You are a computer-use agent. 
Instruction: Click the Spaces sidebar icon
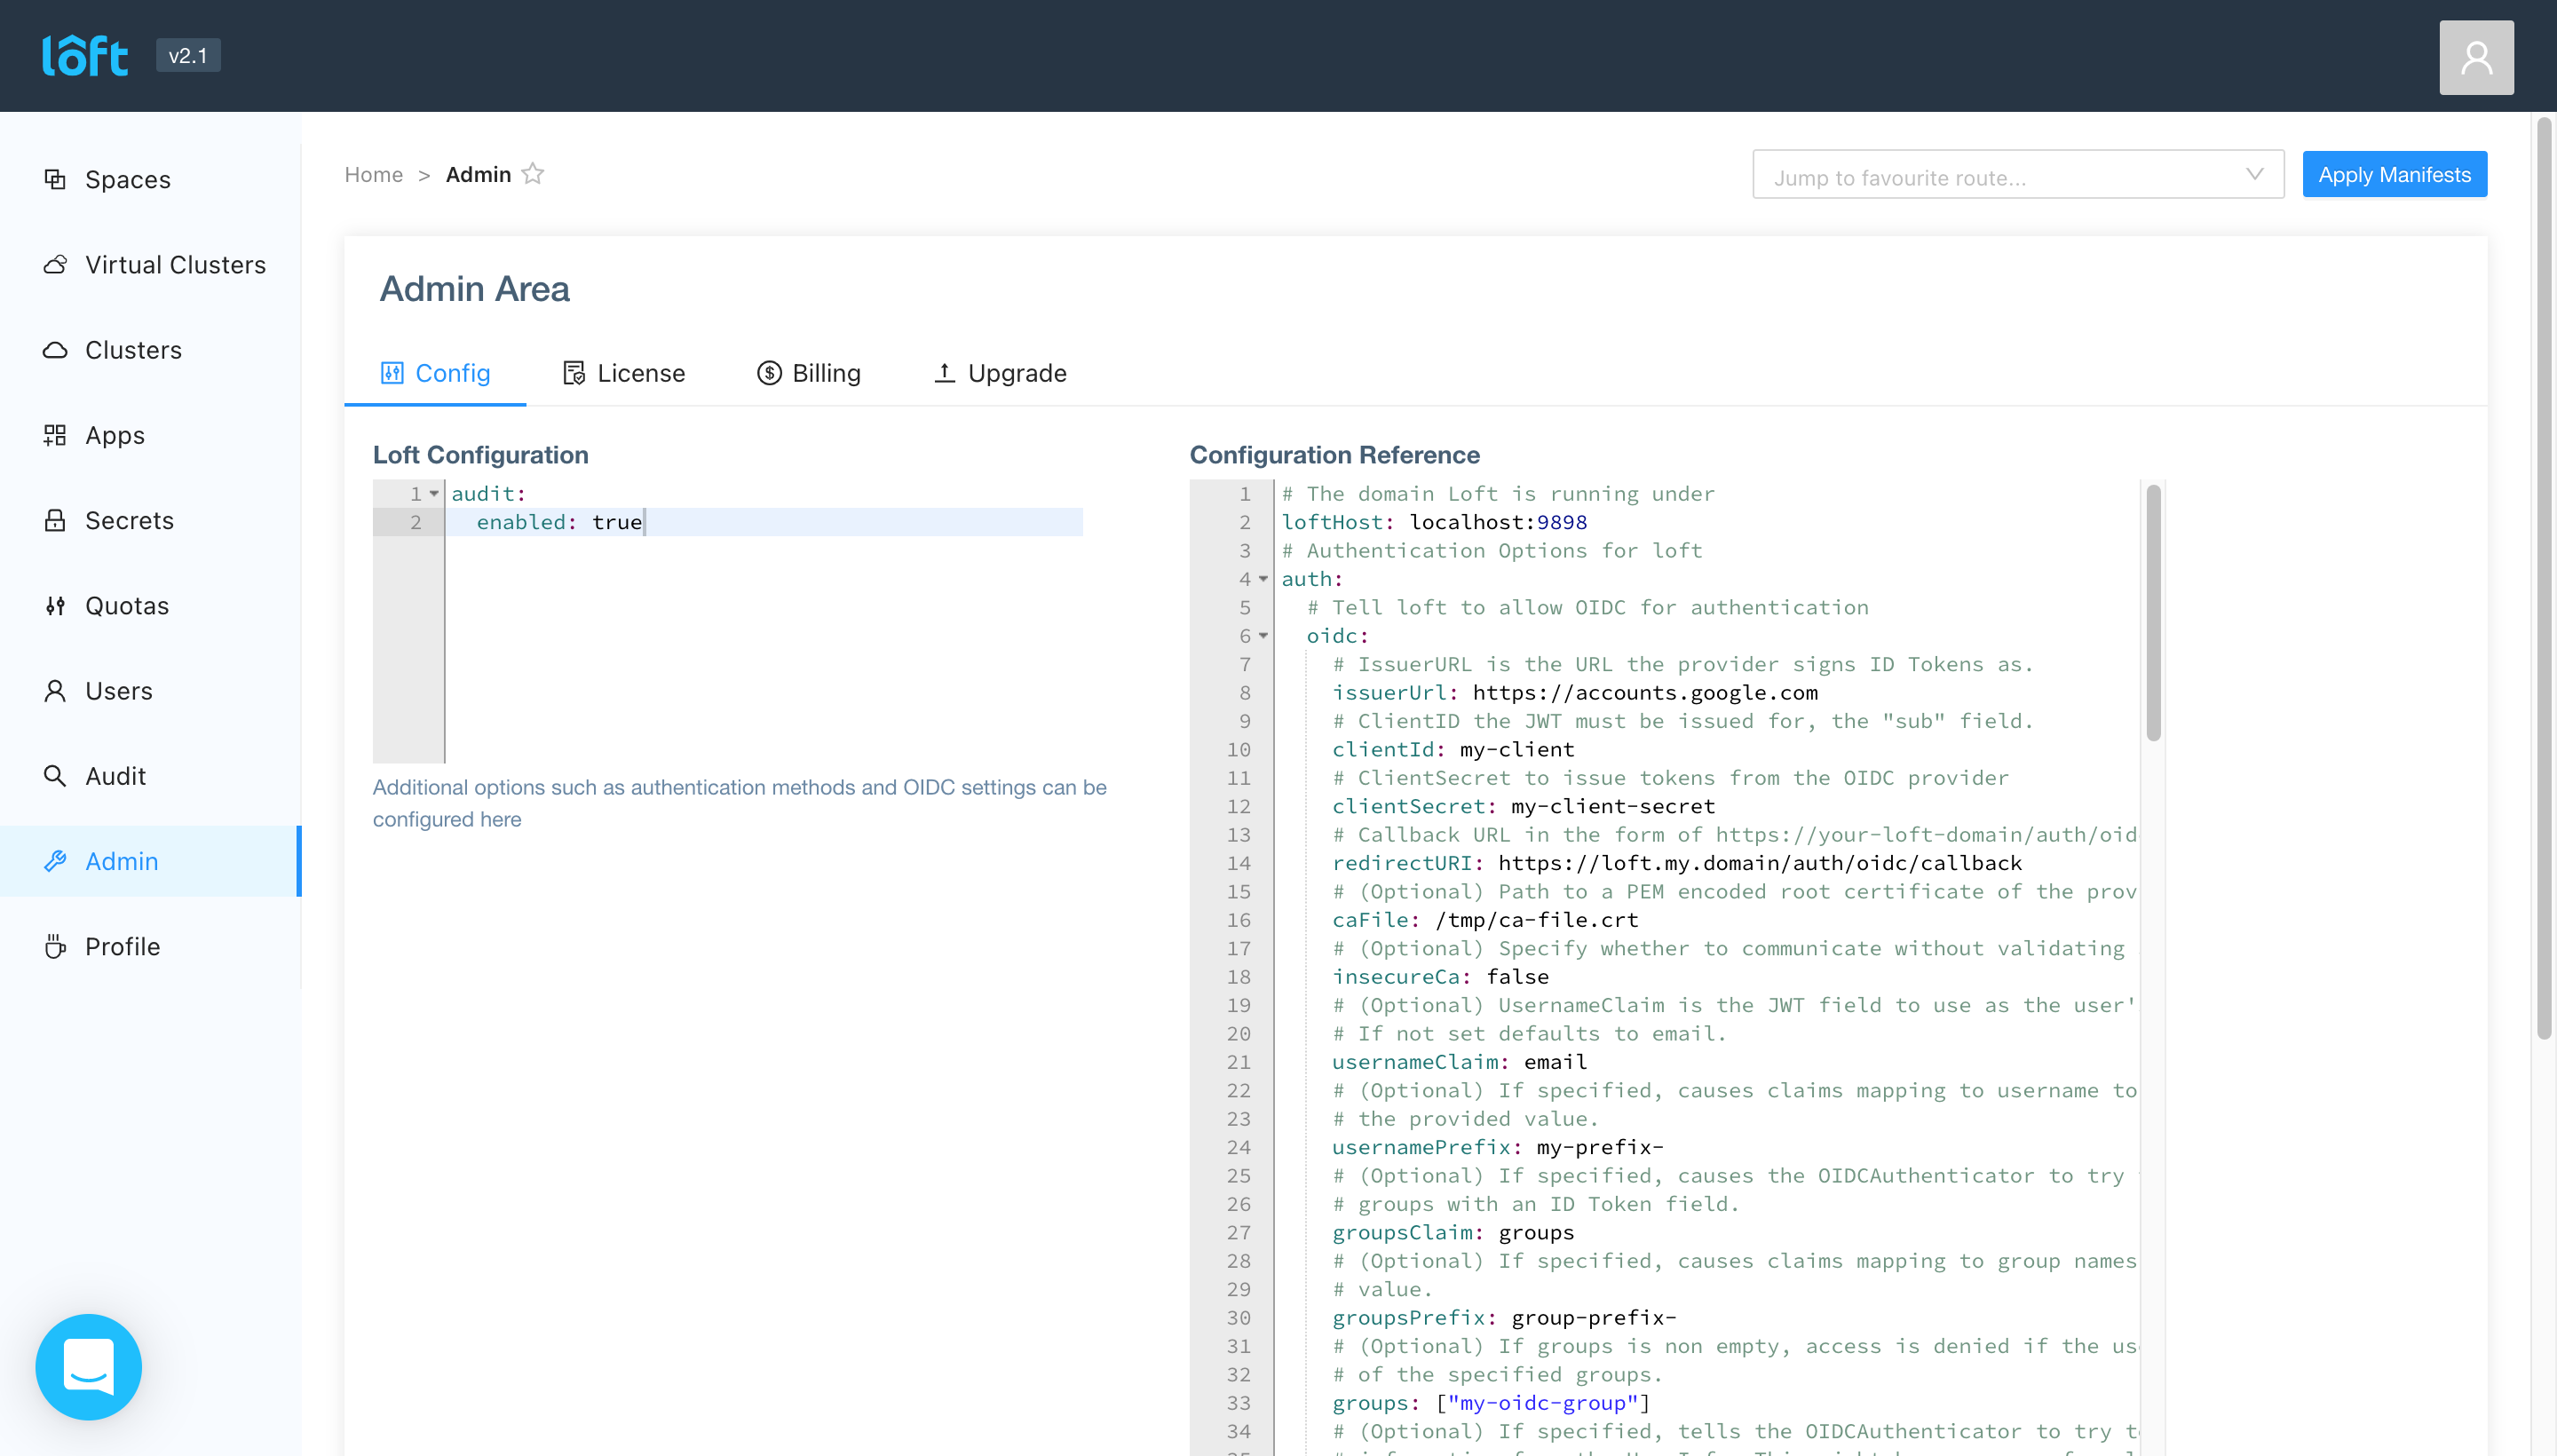[x=55, y=179]
